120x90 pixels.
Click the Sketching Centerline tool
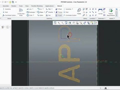(x=68, y=9)
